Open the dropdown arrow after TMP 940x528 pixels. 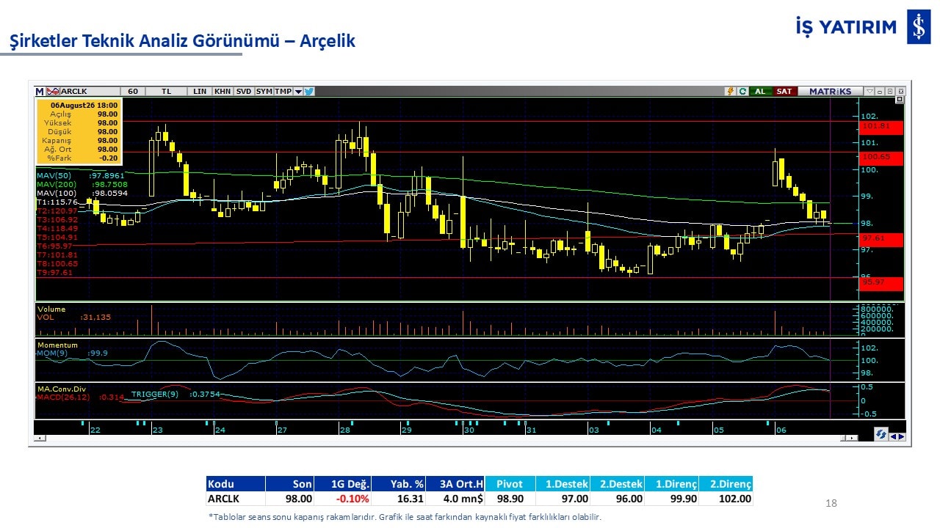(x=298, y=92)
